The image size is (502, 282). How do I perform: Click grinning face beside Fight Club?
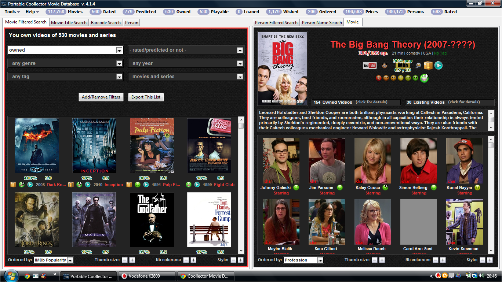(x=189, y=185)
